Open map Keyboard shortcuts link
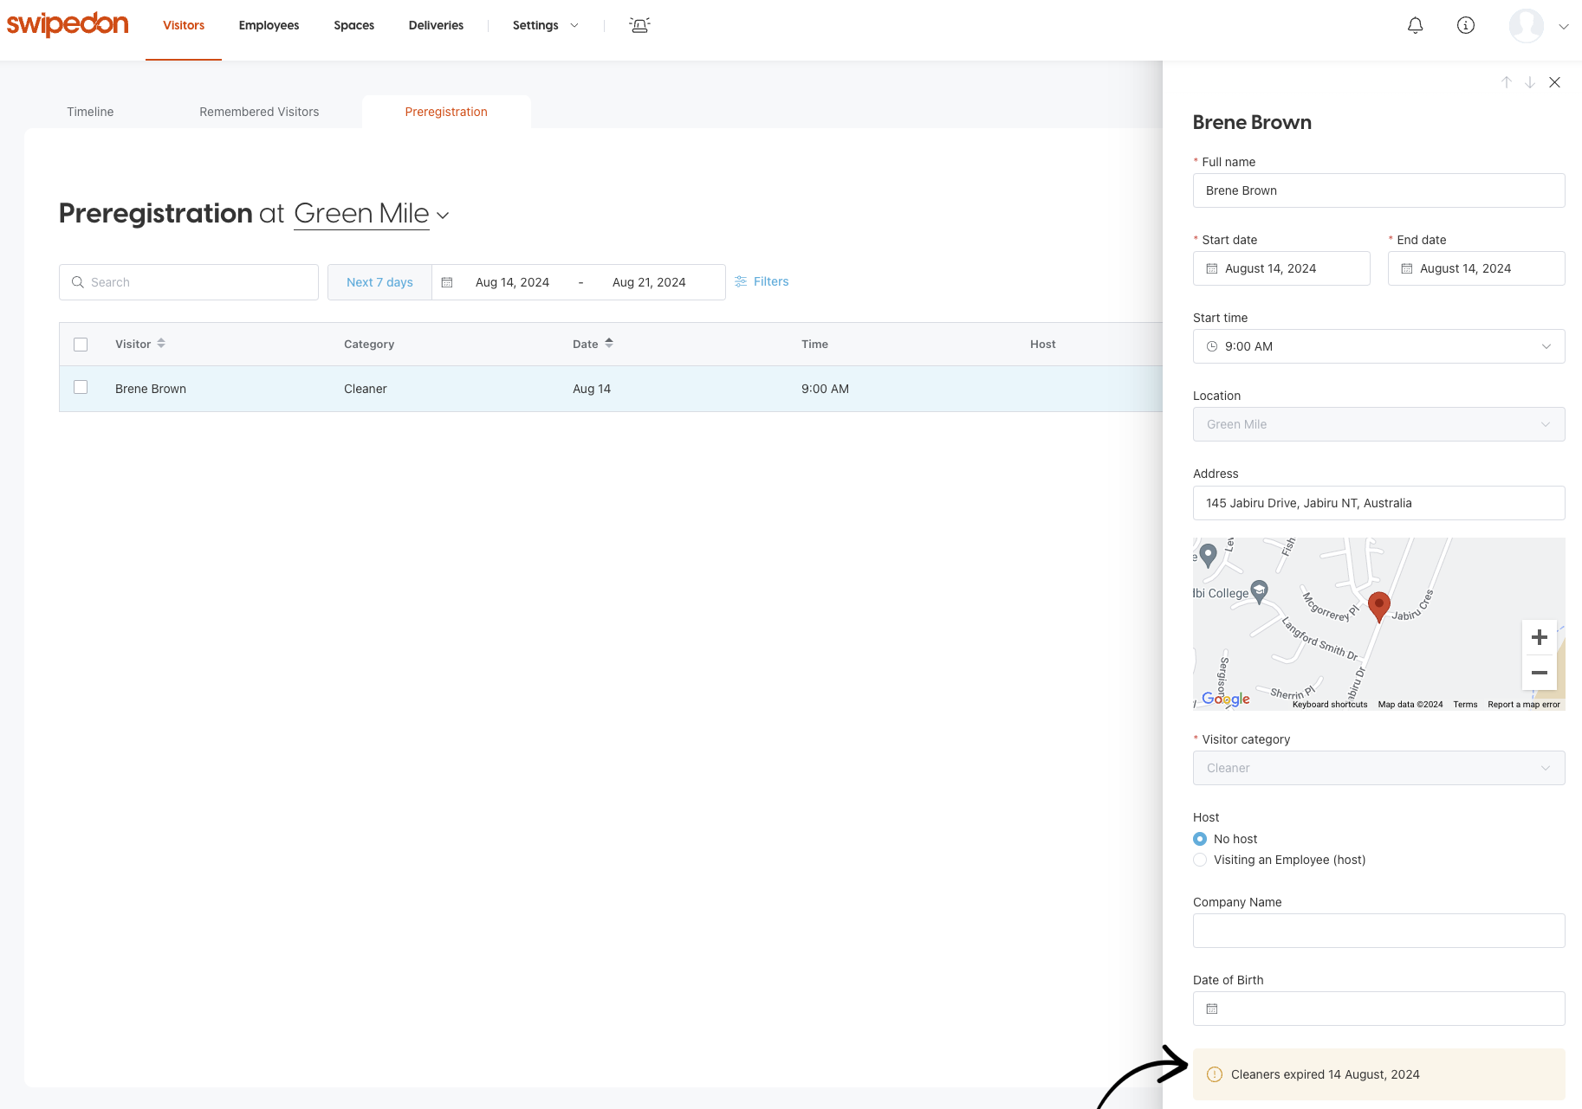The width and height of the screenshot is (1582, 1109). (1329, 704)
